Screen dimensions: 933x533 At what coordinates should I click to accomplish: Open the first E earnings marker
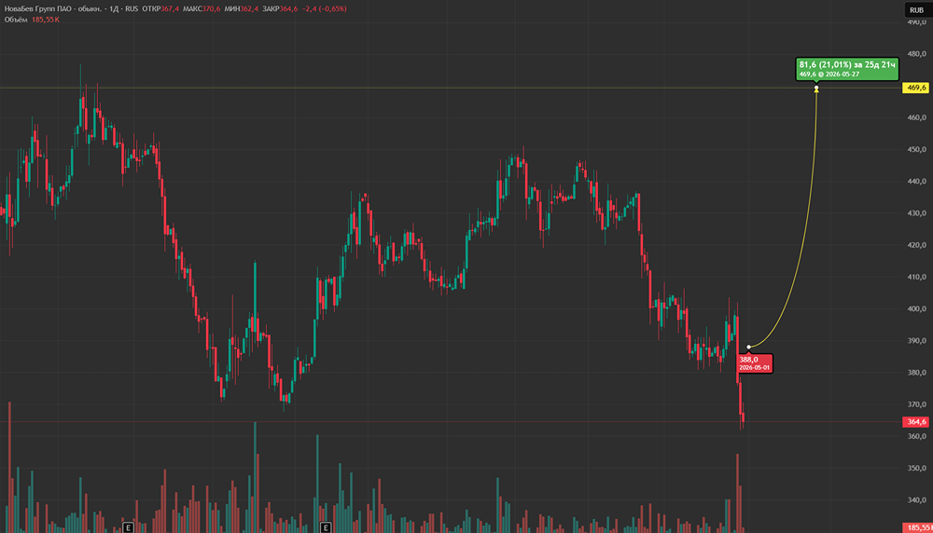(x=128, y=527)
